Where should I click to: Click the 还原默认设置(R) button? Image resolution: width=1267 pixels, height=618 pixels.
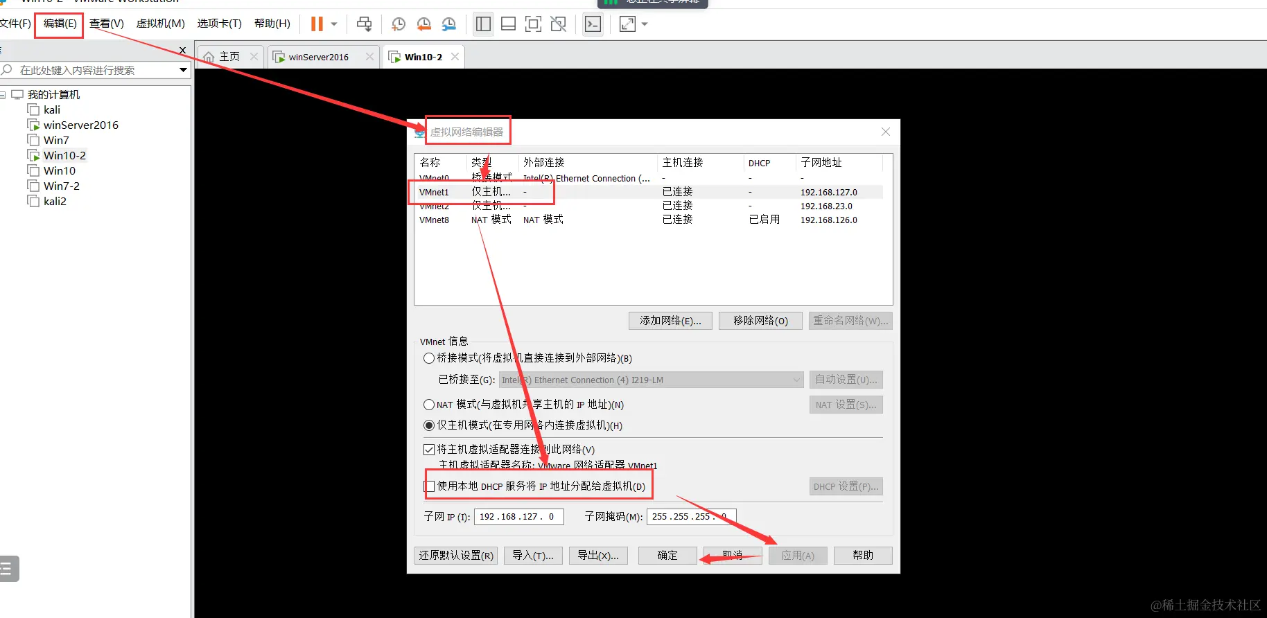click(x=456, y=555)
